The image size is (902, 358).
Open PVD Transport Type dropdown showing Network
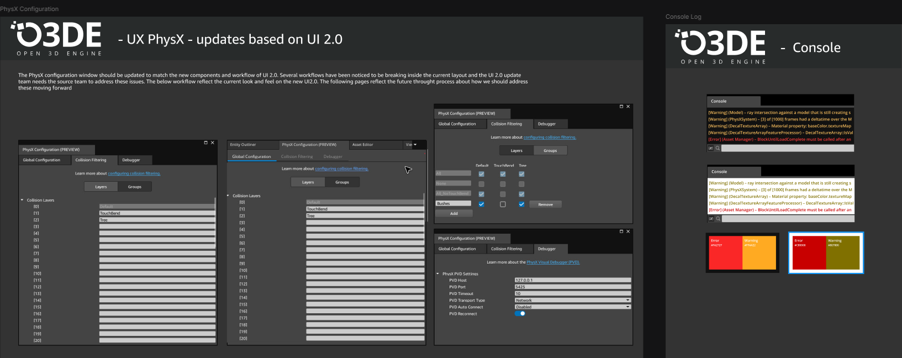coord(573,300)
